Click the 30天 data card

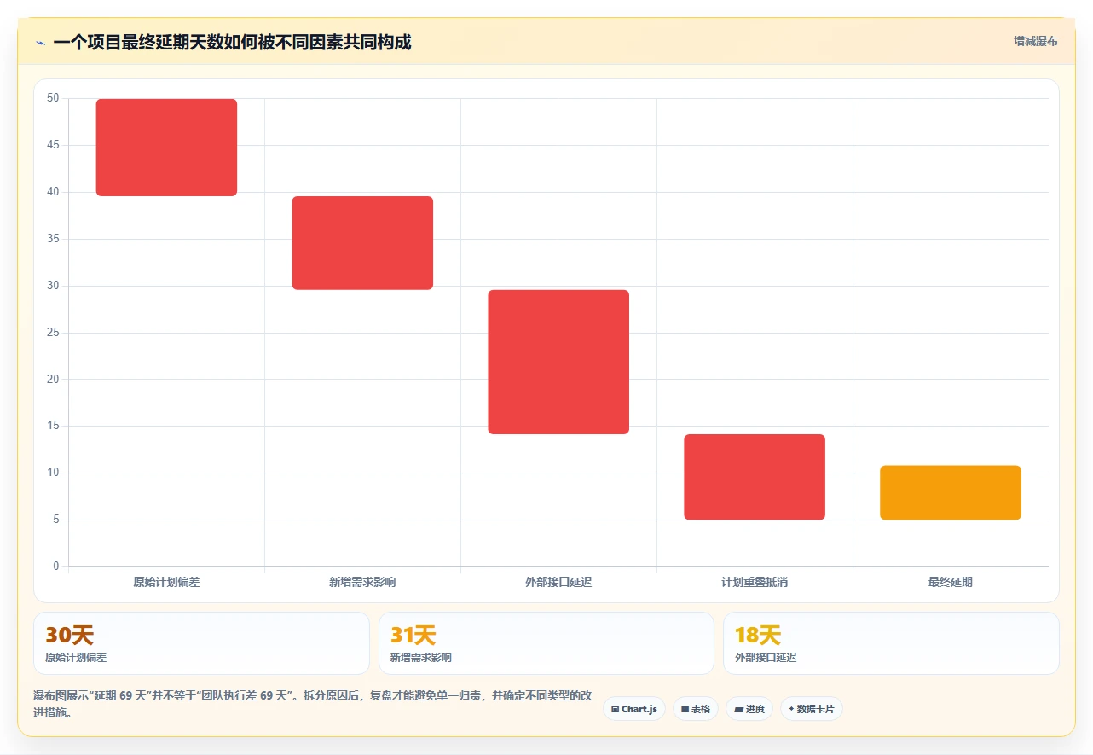pos(201,643)
